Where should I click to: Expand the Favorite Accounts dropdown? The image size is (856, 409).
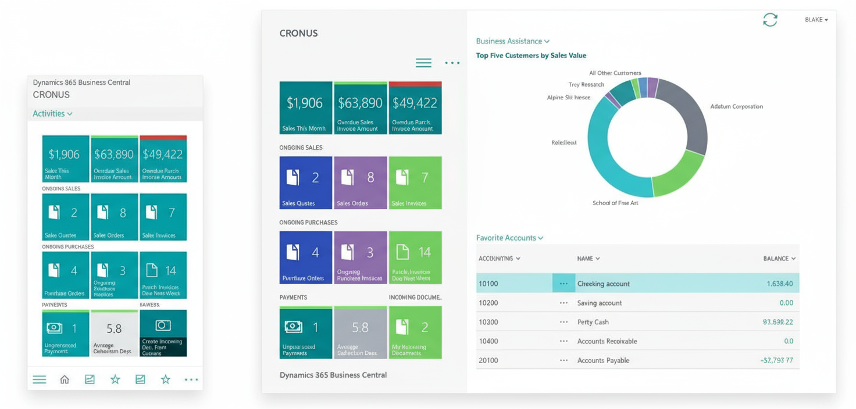coord(509,238)
